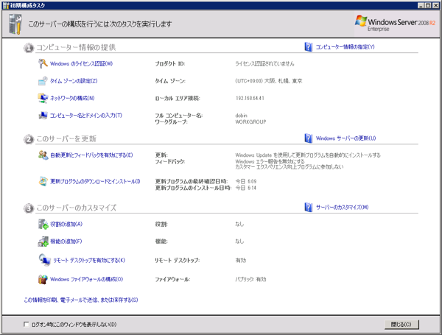The width and height of the screenshot is (442, 335).
Task: Check 'ログオン時にこのウィンドウを表示しない' checkbox
Action: [x=27, y=324]
